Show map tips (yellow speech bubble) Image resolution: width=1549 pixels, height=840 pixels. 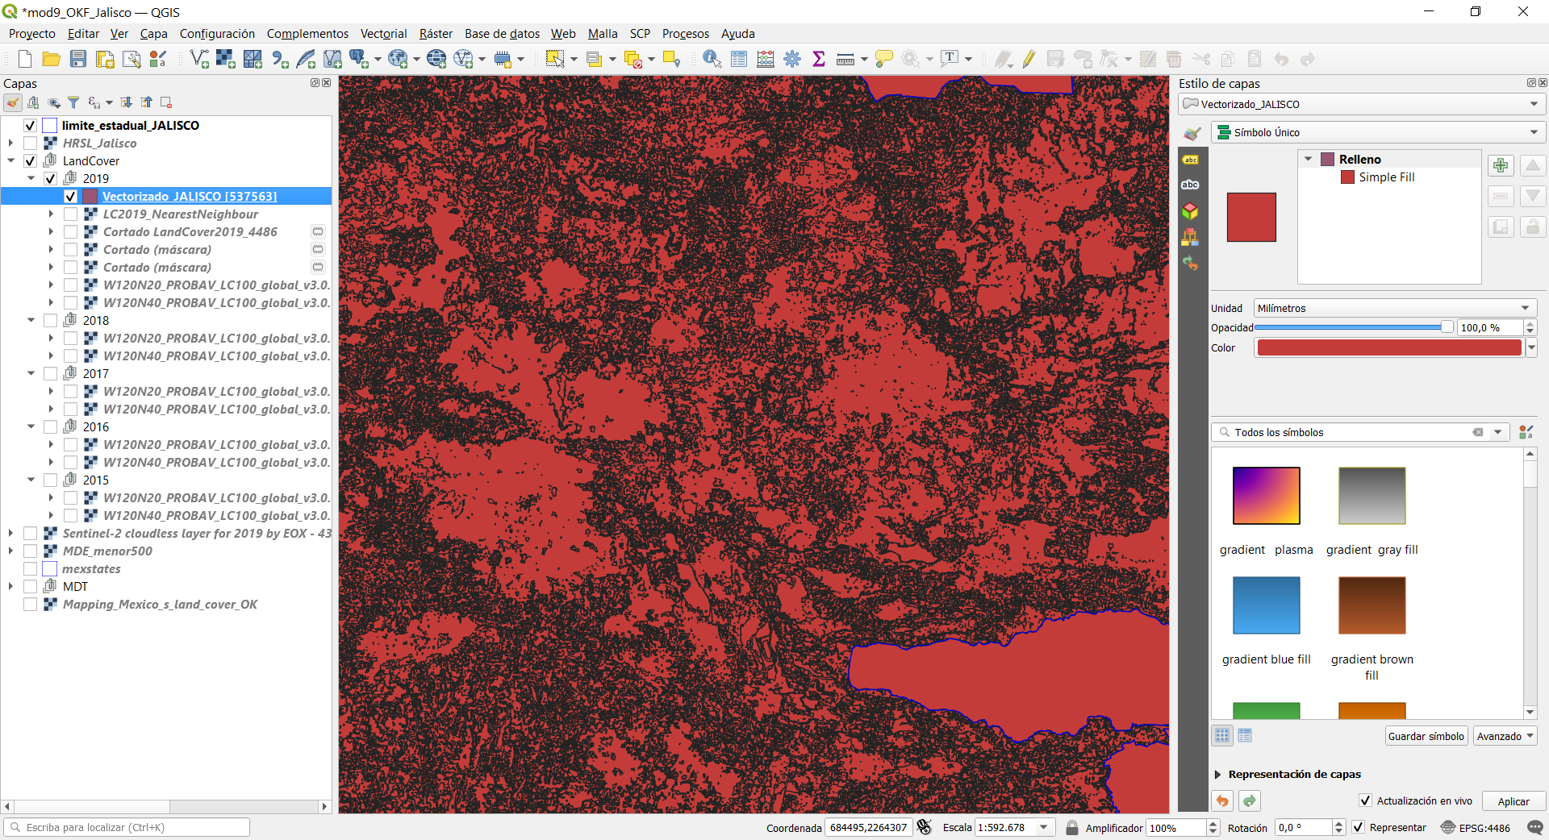pos(884,59)
